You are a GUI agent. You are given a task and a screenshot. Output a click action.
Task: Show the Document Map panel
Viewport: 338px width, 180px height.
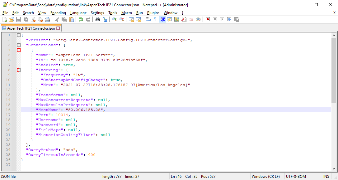(x=177, y=19)
